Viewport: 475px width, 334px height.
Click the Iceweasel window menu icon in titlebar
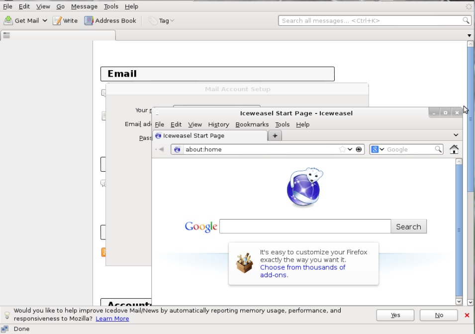point(157,113)
